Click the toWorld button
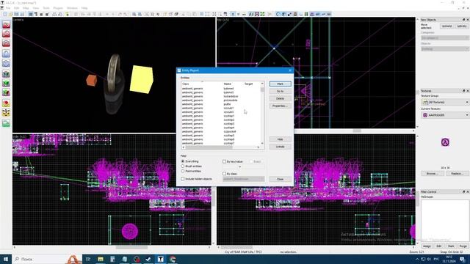Image resolution: width=470 pixels, height=264 pixels. [446, 26]
